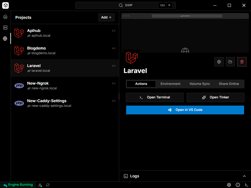Screen dimensions: 251x188
Task: Open the Services panel from the sidebar
Action: pyautogui.click(x=5, y=28)
